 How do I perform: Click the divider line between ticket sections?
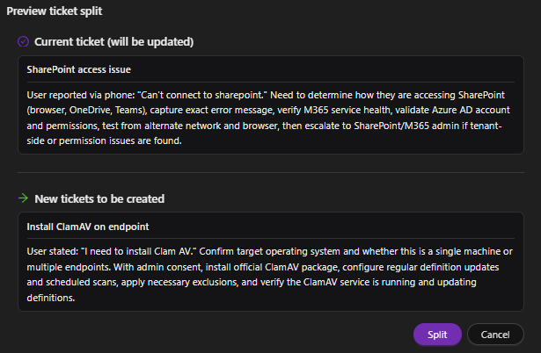[x=270, y=173]
